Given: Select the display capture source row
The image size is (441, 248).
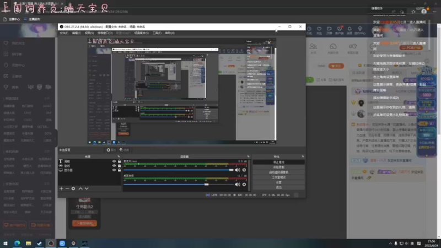Looking at the screenshot, I should (x=90, y=170).
